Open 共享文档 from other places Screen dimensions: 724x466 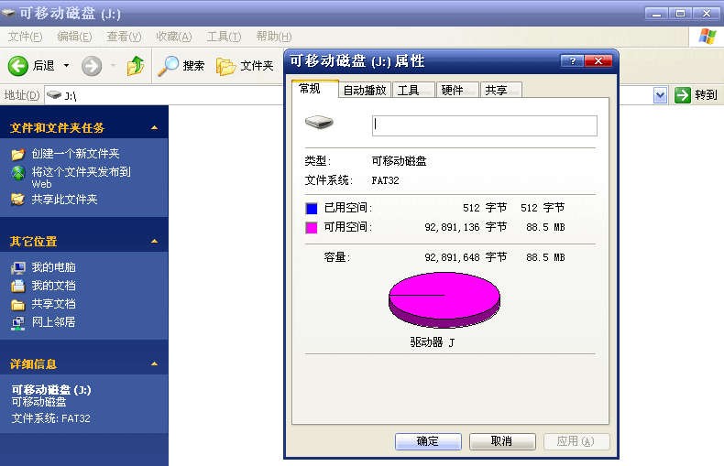coord(53,304)
